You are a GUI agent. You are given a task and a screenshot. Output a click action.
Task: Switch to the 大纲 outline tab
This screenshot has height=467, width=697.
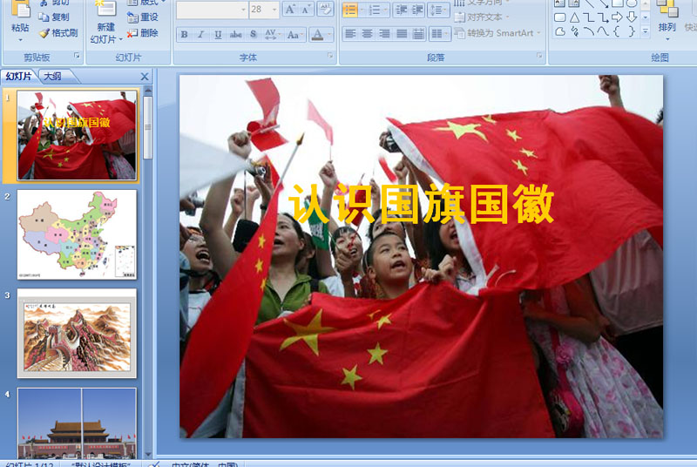[53, 77]
